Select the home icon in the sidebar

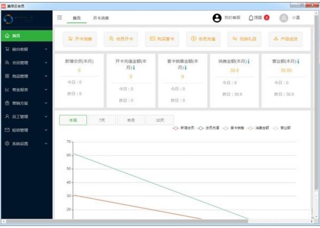point(7,36)
